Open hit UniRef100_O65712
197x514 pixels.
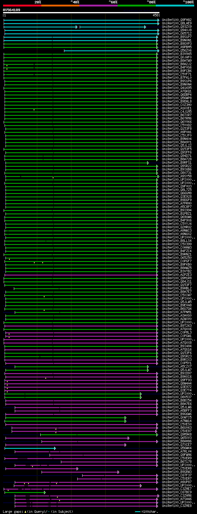[x=177, y=34]
